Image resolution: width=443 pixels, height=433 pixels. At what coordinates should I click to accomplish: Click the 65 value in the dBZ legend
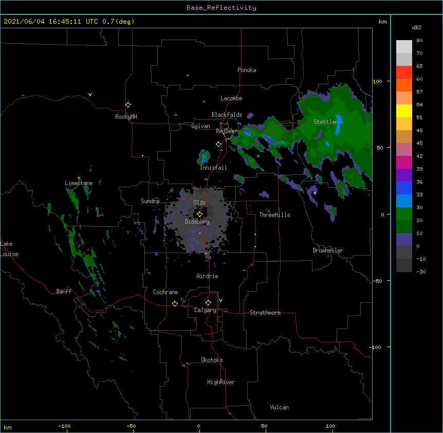(x=419, y=66)
